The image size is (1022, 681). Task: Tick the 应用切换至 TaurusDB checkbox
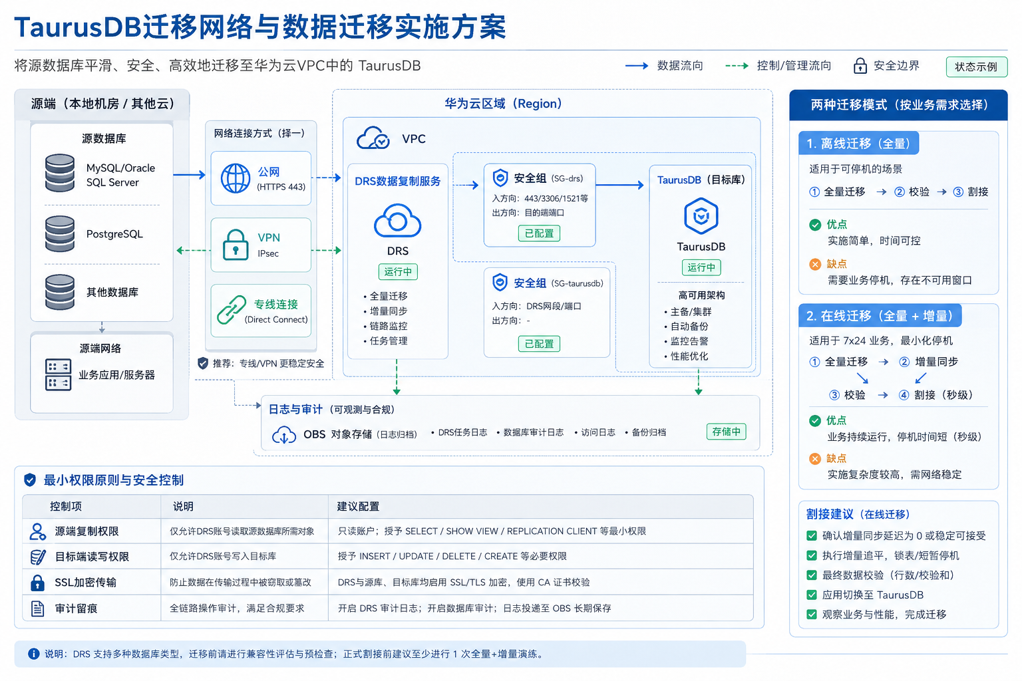[812, 595]
